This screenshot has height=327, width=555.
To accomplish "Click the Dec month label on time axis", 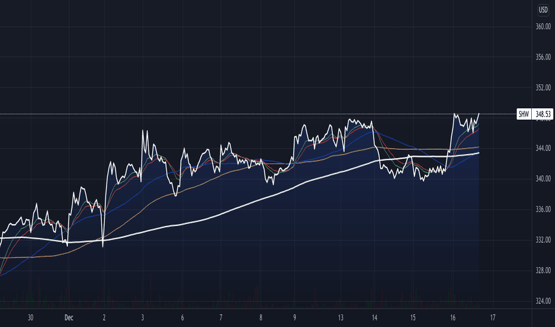I will point(68,318).
